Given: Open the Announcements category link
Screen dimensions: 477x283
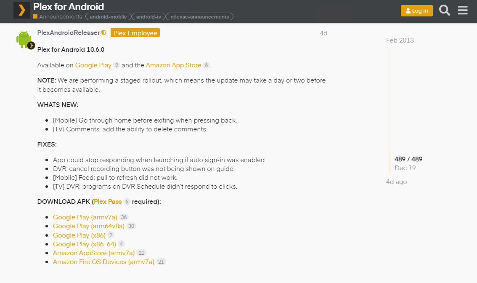Looking at the screenshot, I should [x=58, y=17].
